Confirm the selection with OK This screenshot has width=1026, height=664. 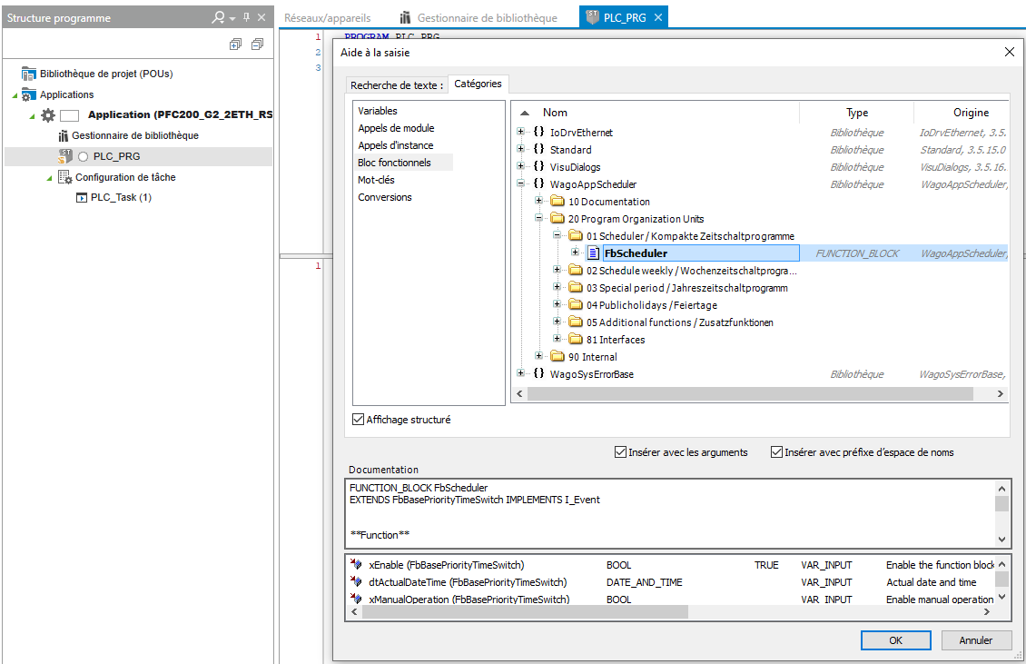point(895,640)
